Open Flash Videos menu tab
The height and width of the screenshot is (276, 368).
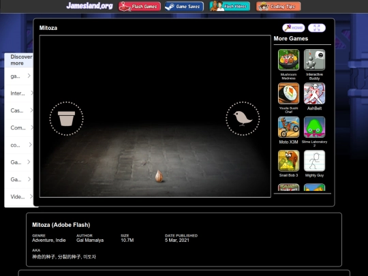[x=230, y=6]
